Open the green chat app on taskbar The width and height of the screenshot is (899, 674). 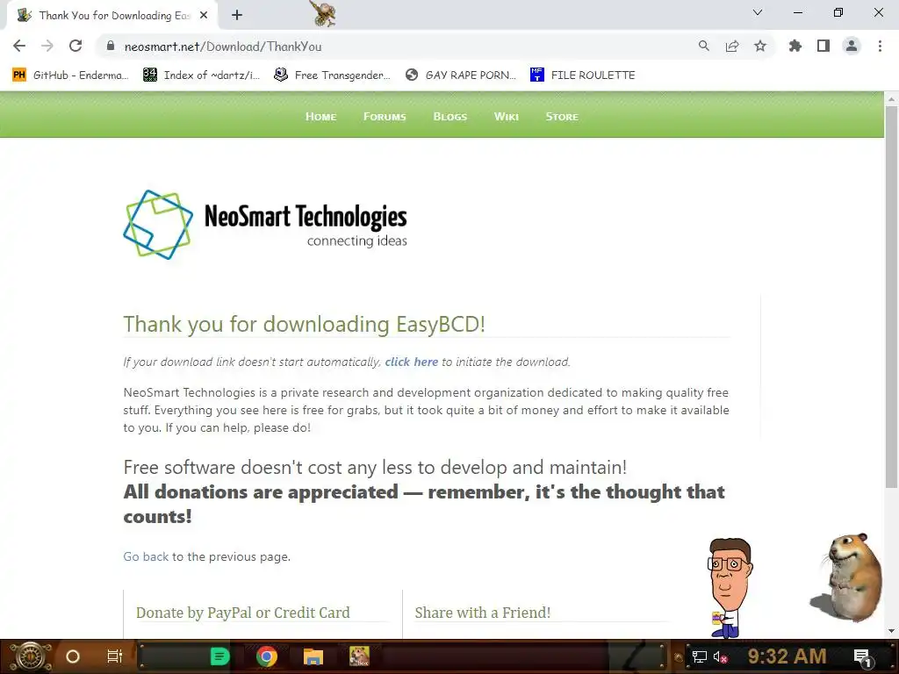tap(219, 656)
